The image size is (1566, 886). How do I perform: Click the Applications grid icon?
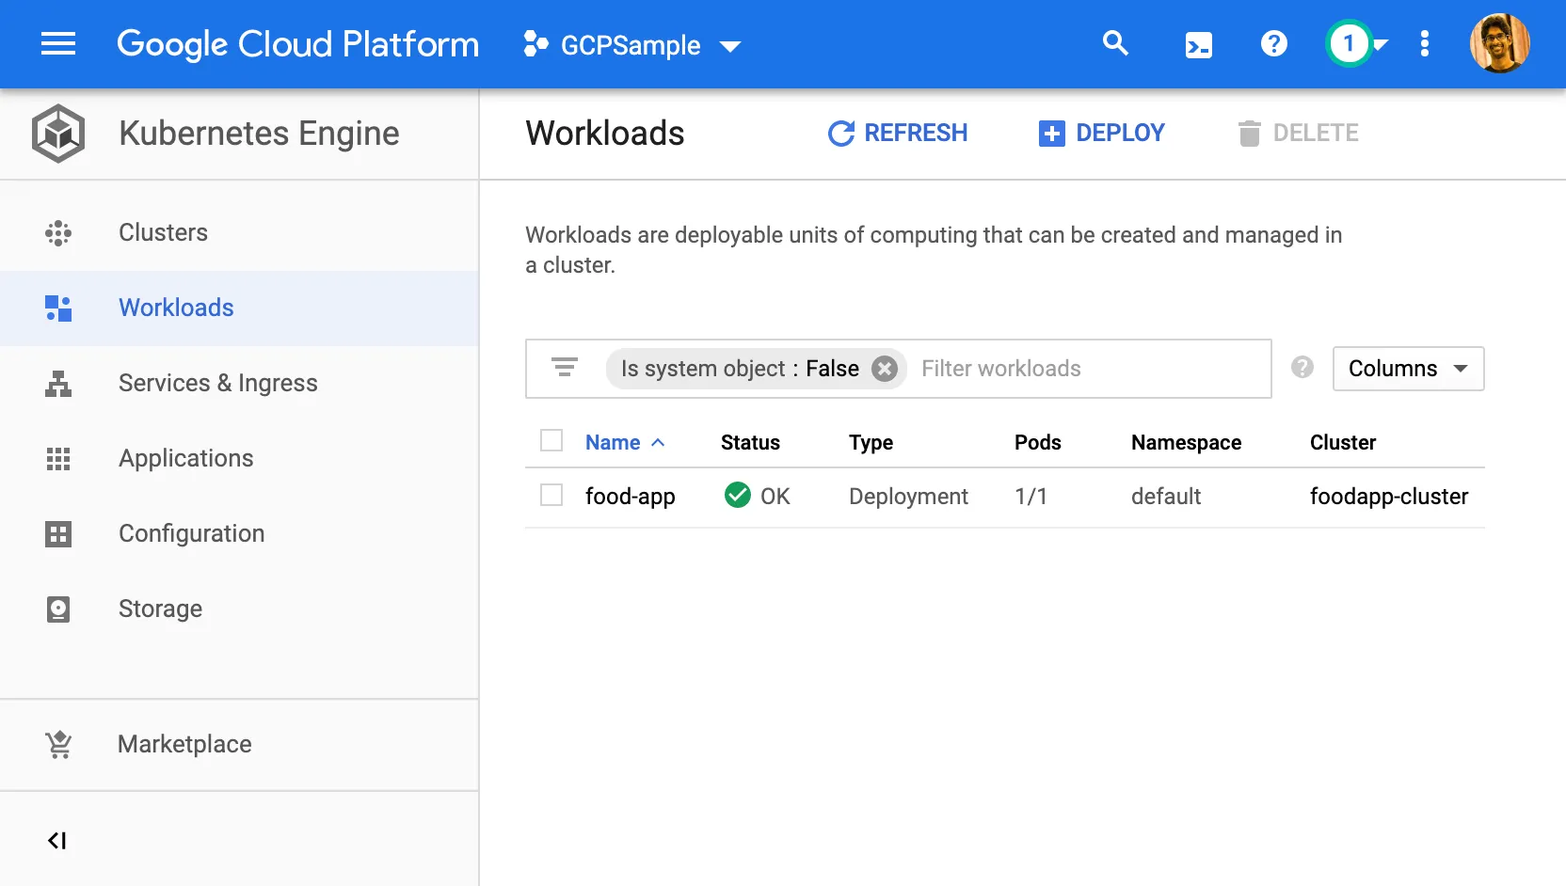click(x=58, y=459)
